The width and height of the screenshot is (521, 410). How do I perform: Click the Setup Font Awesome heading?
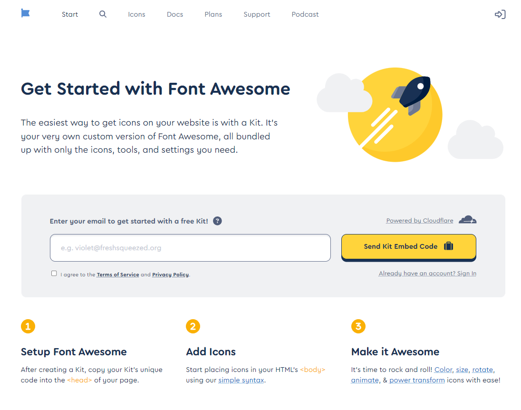point(74,352)
